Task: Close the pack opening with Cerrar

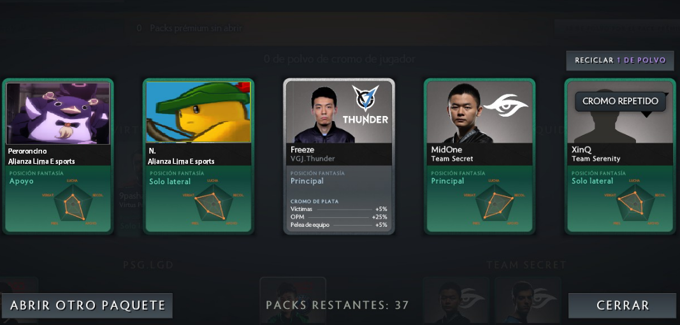Action: point(622,305)
